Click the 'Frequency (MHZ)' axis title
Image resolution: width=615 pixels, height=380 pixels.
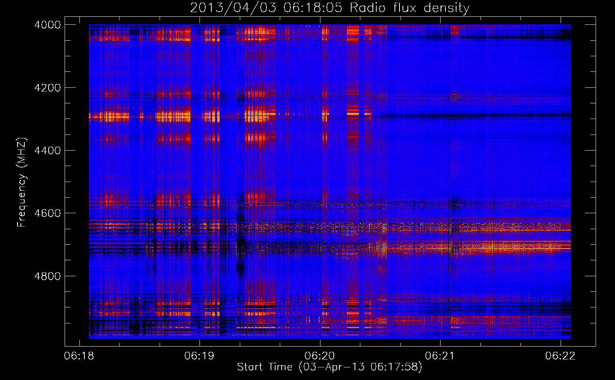[x=22, y=182]
